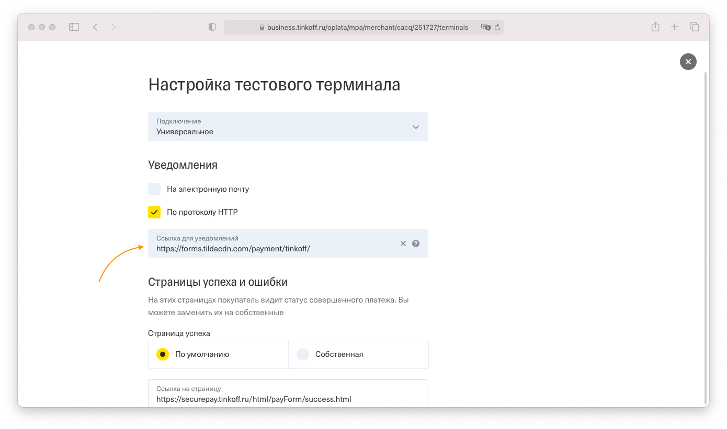727x429 pixels.
Task: Click the browser address bar URL
Action: (368, 27)
